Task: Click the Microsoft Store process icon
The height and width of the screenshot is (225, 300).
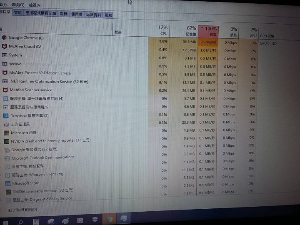Action: point(8,183)
